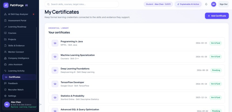This screenshot has width=232, height=112.
Task: Click the Machine Learning Engineer role text
Action: 24,107
